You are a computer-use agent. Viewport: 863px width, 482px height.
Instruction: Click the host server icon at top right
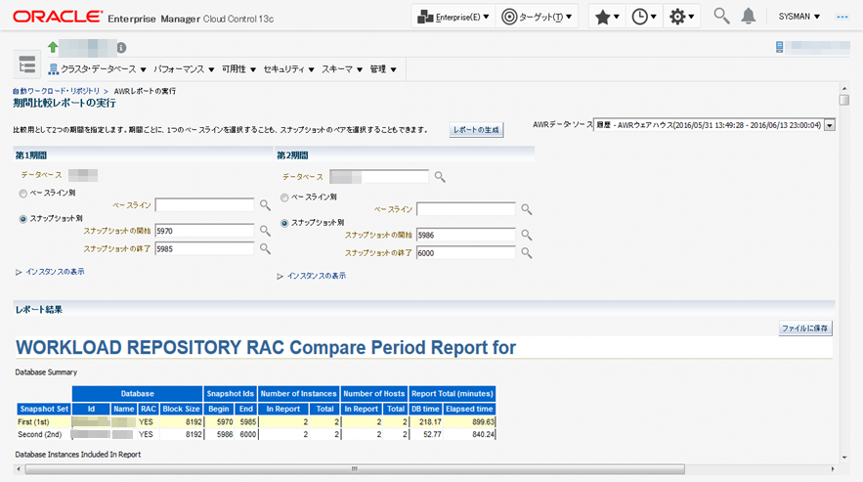pos(779,47)
